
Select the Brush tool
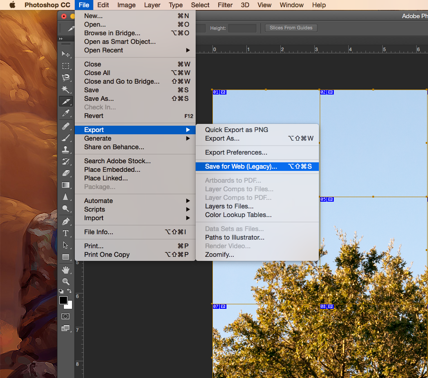pyautogui.click(x=66, y=138)
